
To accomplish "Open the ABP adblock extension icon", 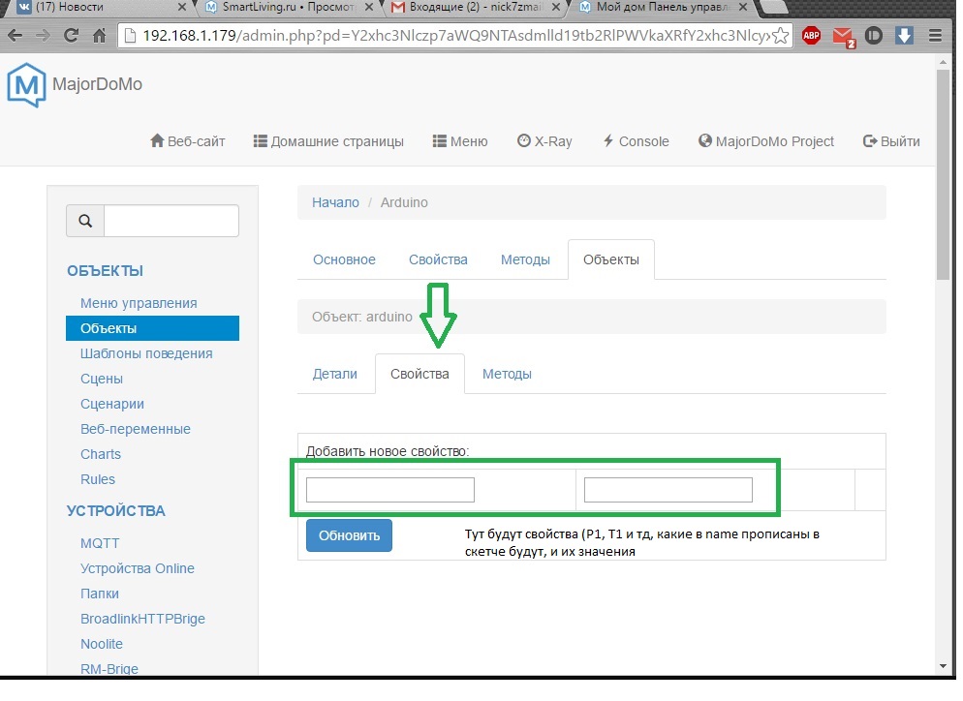I will click(811, 36).
